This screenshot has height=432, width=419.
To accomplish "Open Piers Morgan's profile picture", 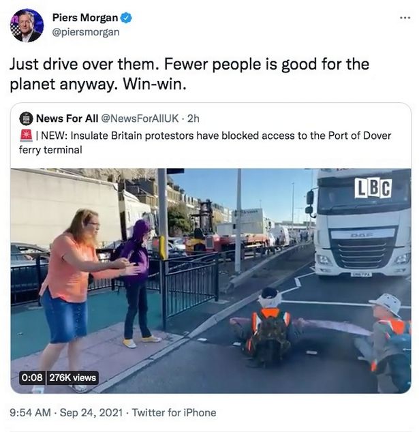I will pyautogui.click(x=27, y=25).
